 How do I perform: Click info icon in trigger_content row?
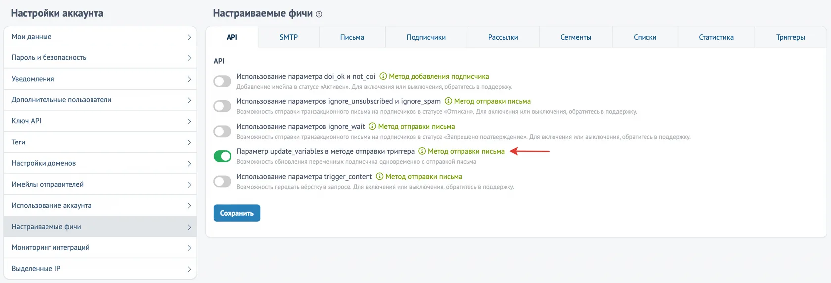[379, 176]
